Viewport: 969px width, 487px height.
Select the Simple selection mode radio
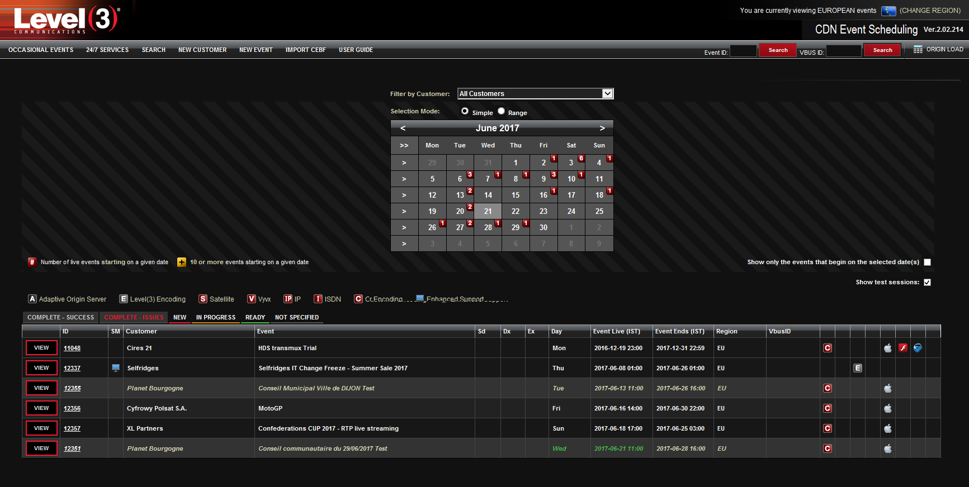465,111
